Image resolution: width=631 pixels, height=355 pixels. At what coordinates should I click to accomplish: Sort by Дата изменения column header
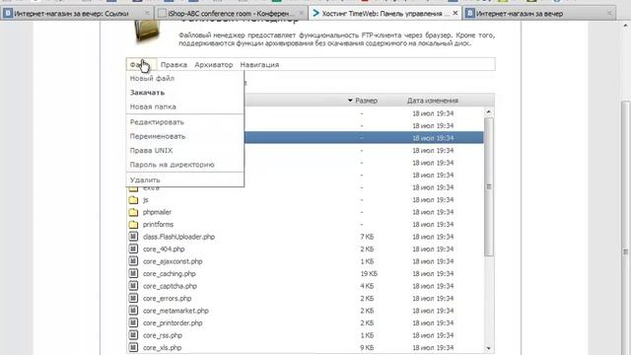433,101
